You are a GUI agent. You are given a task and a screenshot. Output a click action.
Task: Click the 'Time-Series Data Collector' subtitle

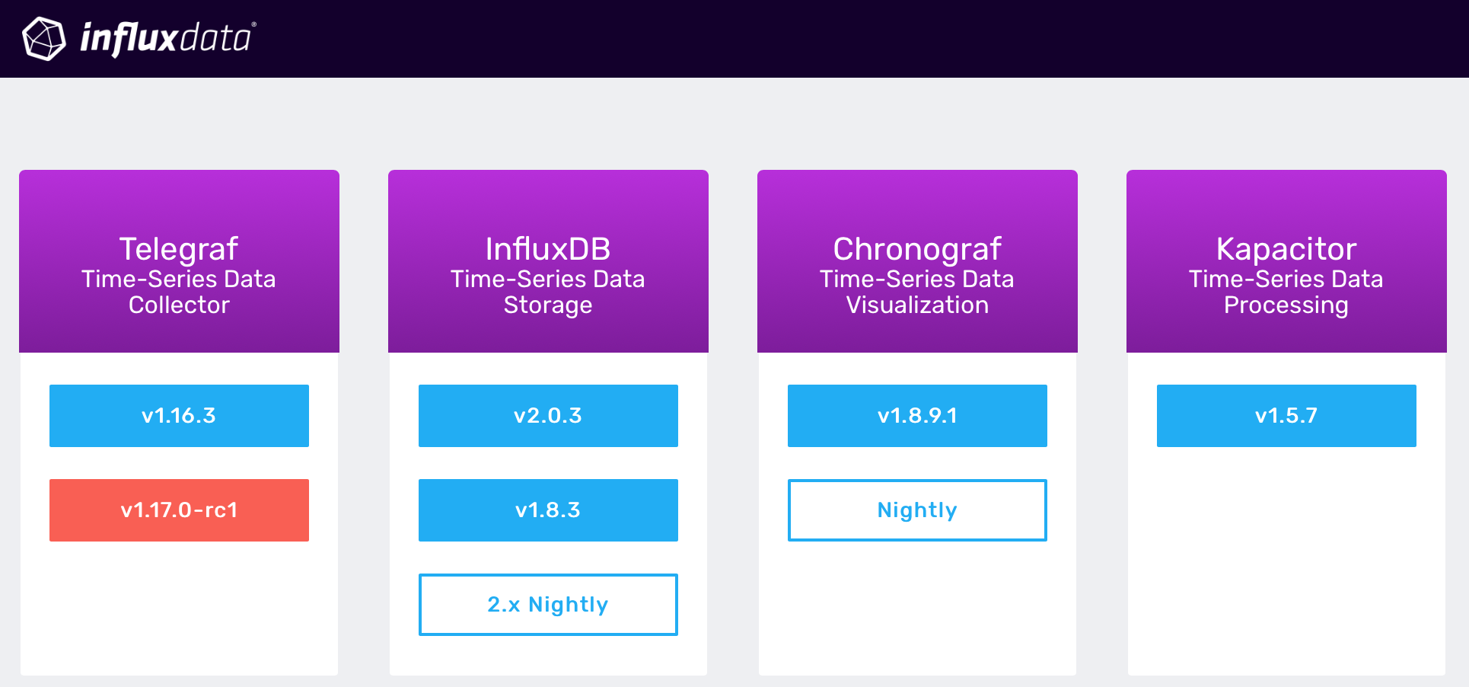pos(179,292)
